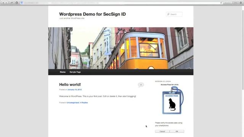Click the 'SECSIGN ID LOGIN' widget heading
244x137 pixels.
[x=163, y=81]
